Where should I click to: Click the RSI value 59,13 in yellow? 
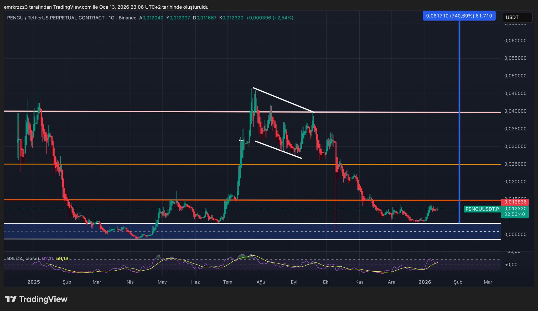62,259
